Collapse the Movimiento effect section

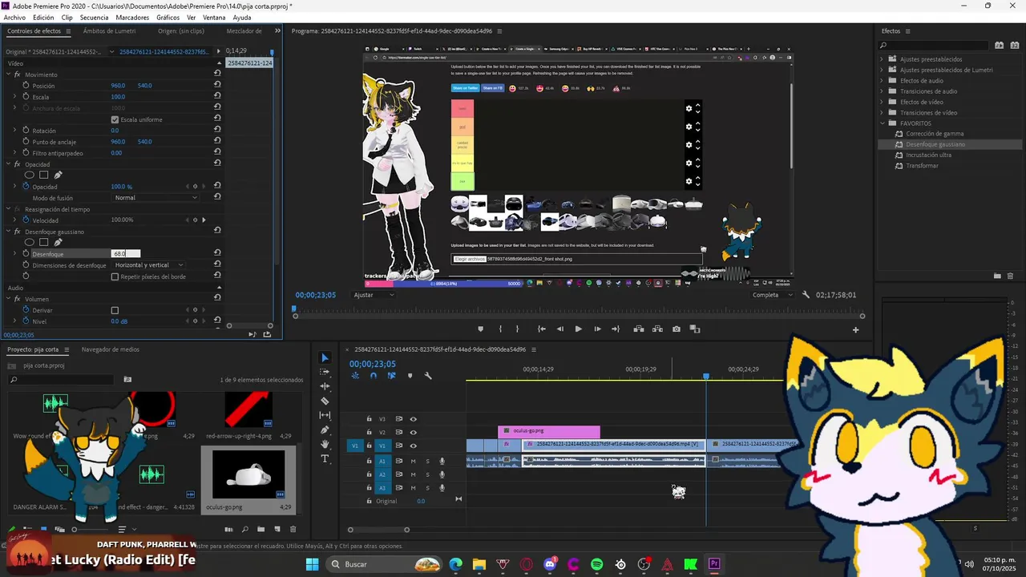coord(8,75)
